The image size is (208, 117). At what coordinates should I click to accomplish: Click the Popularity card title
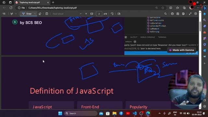138,107
